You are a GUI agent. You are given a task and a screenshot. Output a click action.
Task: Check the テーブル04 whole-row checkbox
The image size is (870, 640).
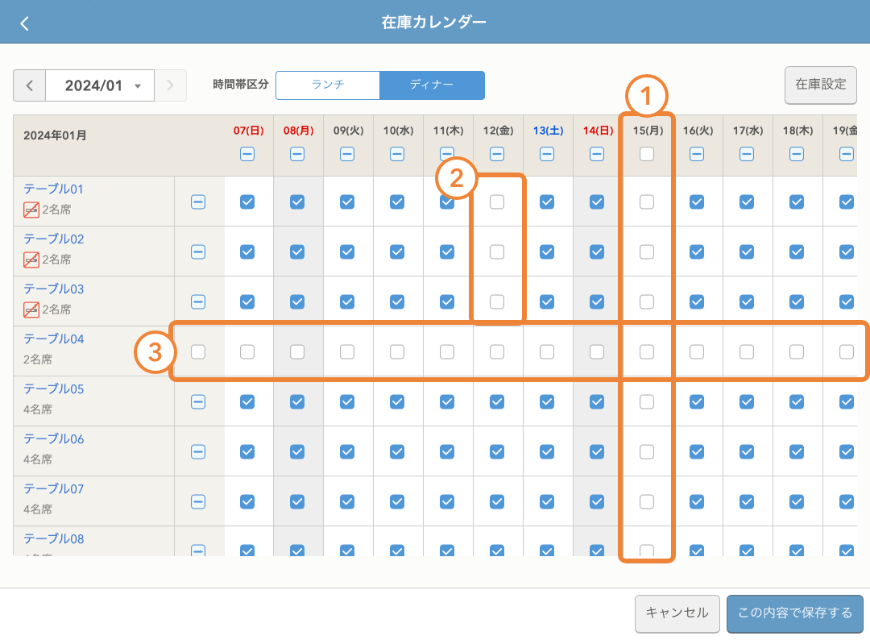pyautogui.click(x=198, y=352)
